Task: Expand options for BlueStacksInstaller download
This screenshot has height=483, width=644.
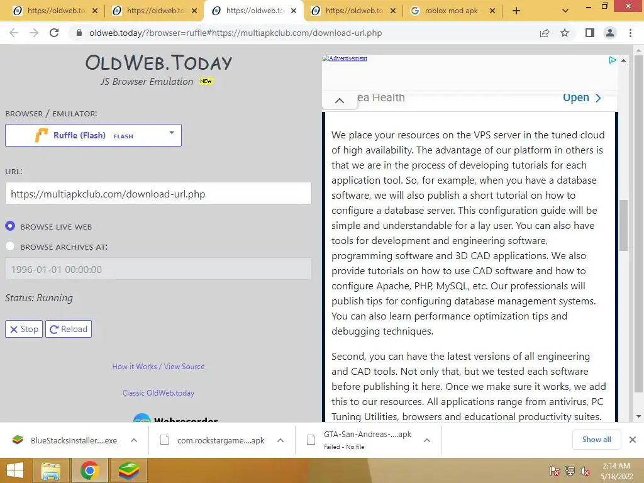Action: point(134,440)
